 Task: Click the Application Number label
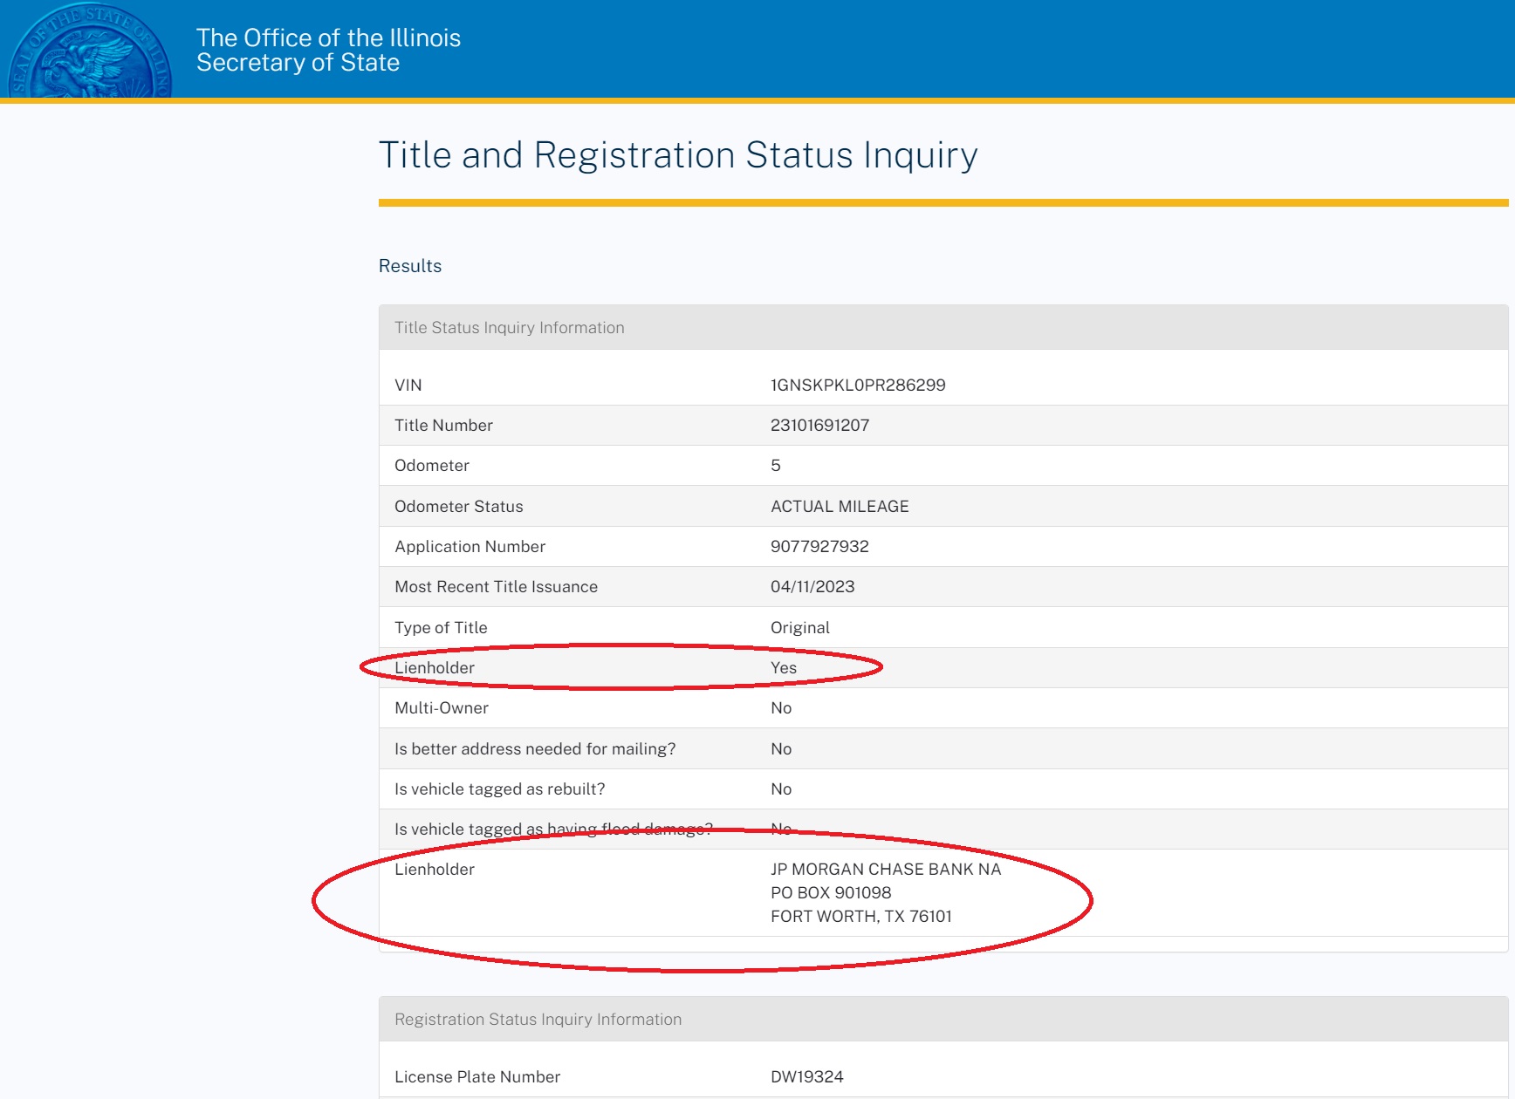470,547
